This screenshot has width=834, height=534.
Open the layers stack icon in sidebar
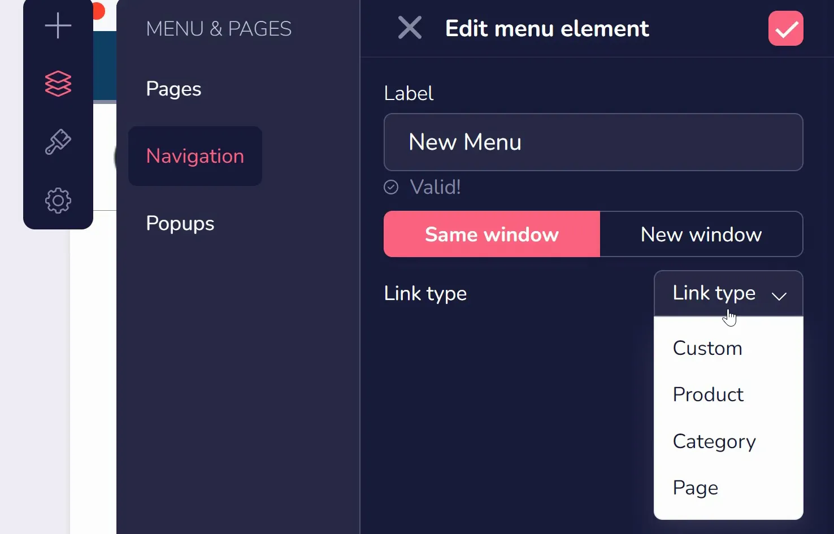click(58, 84)
